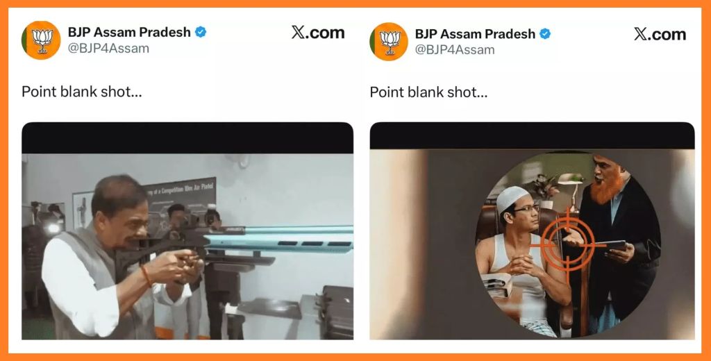Click the X.com logo on left post
This screenshot has height=361, width=711.
pyautogui.click(x=318, y=33)
